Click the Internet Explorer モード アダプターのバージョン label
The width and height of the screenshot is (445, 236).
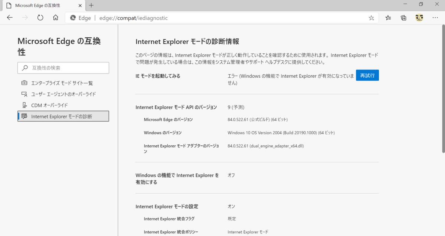click(x=181, y=149)
